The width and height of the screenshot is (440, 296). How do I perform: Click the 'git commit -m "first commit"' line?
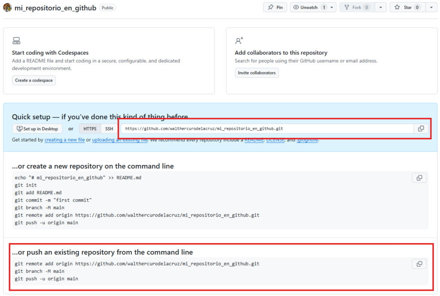point(53,200)
